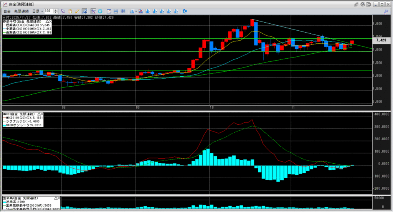Collapse the MACD legend with triangle
The image size is (393, 212).
[38, 114]
